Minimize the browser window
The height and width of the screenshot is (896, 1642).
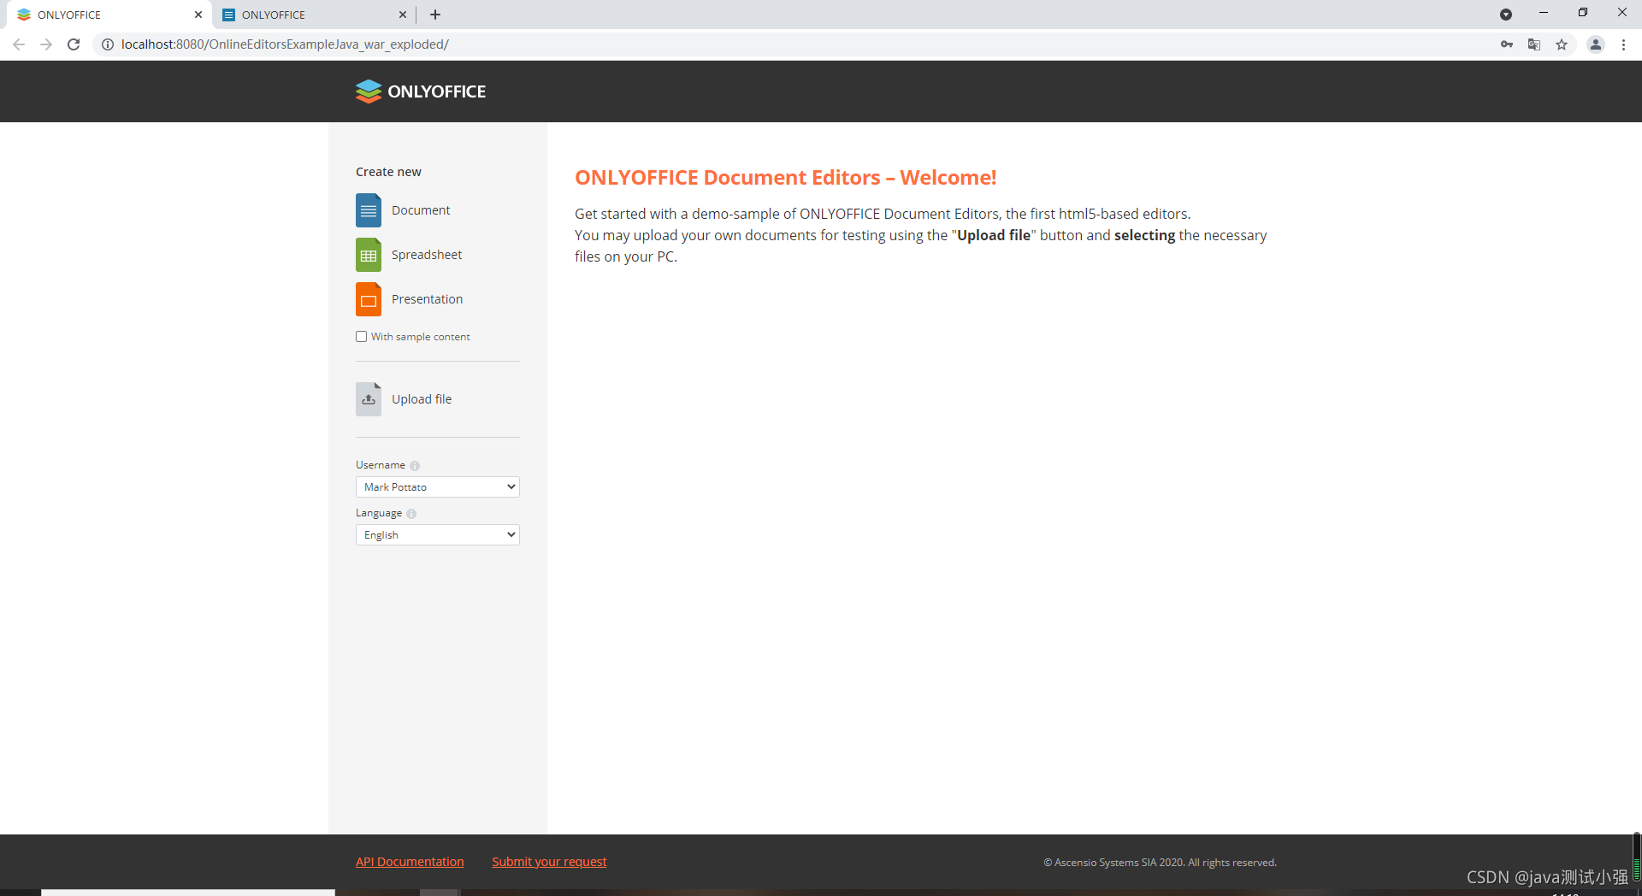click(1544, 13)
